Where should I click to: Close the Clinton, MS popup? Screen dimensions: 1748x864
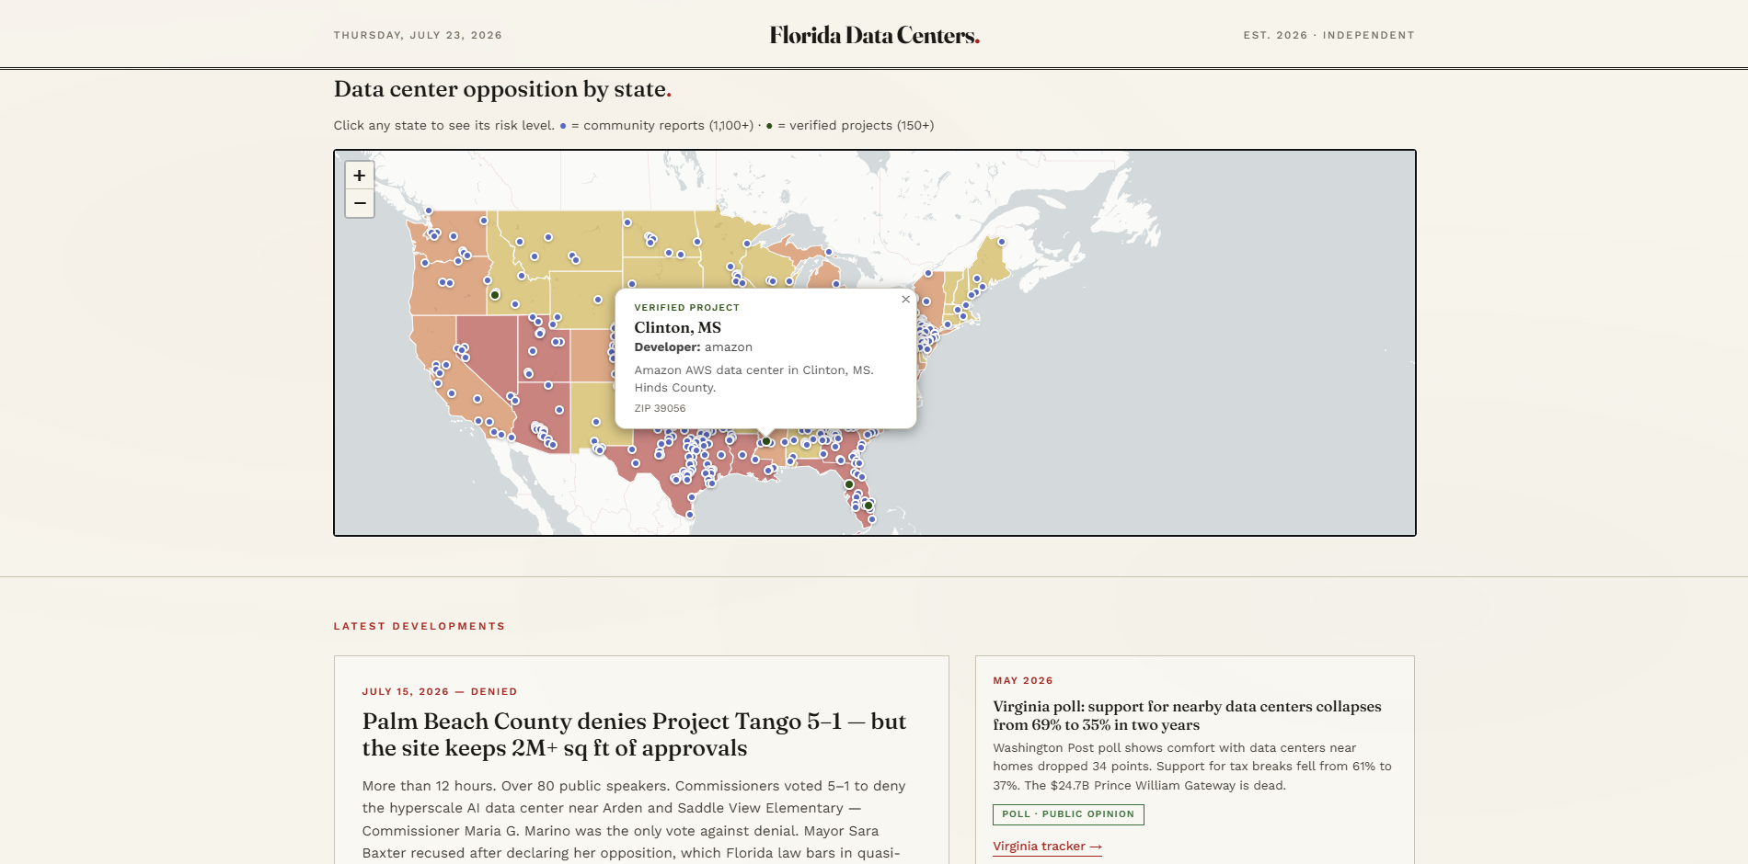(905, 300)
